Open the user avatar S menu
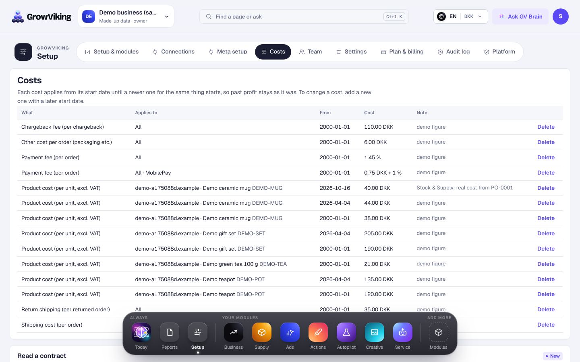This screenshot has height=362, width=580. click(x=561, y=16)
